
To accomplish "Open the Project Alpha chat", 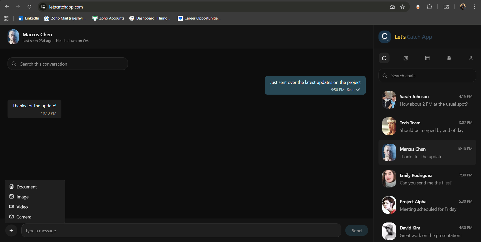I will (427, 205).
